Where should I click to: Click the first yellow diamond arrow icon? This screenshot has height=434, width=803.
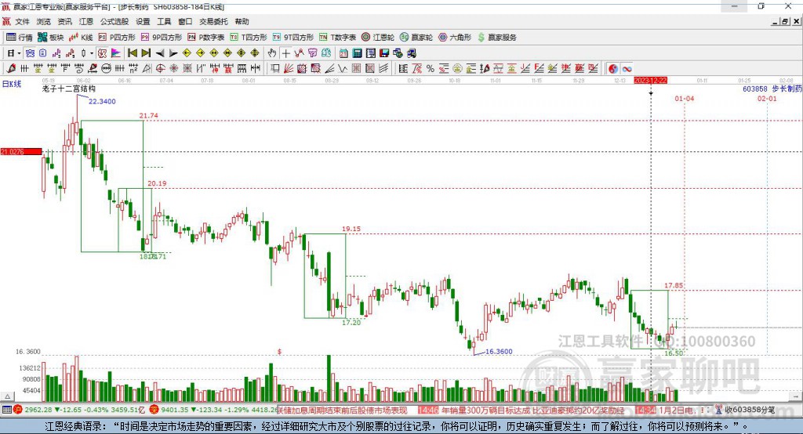[x=187, y=53]
